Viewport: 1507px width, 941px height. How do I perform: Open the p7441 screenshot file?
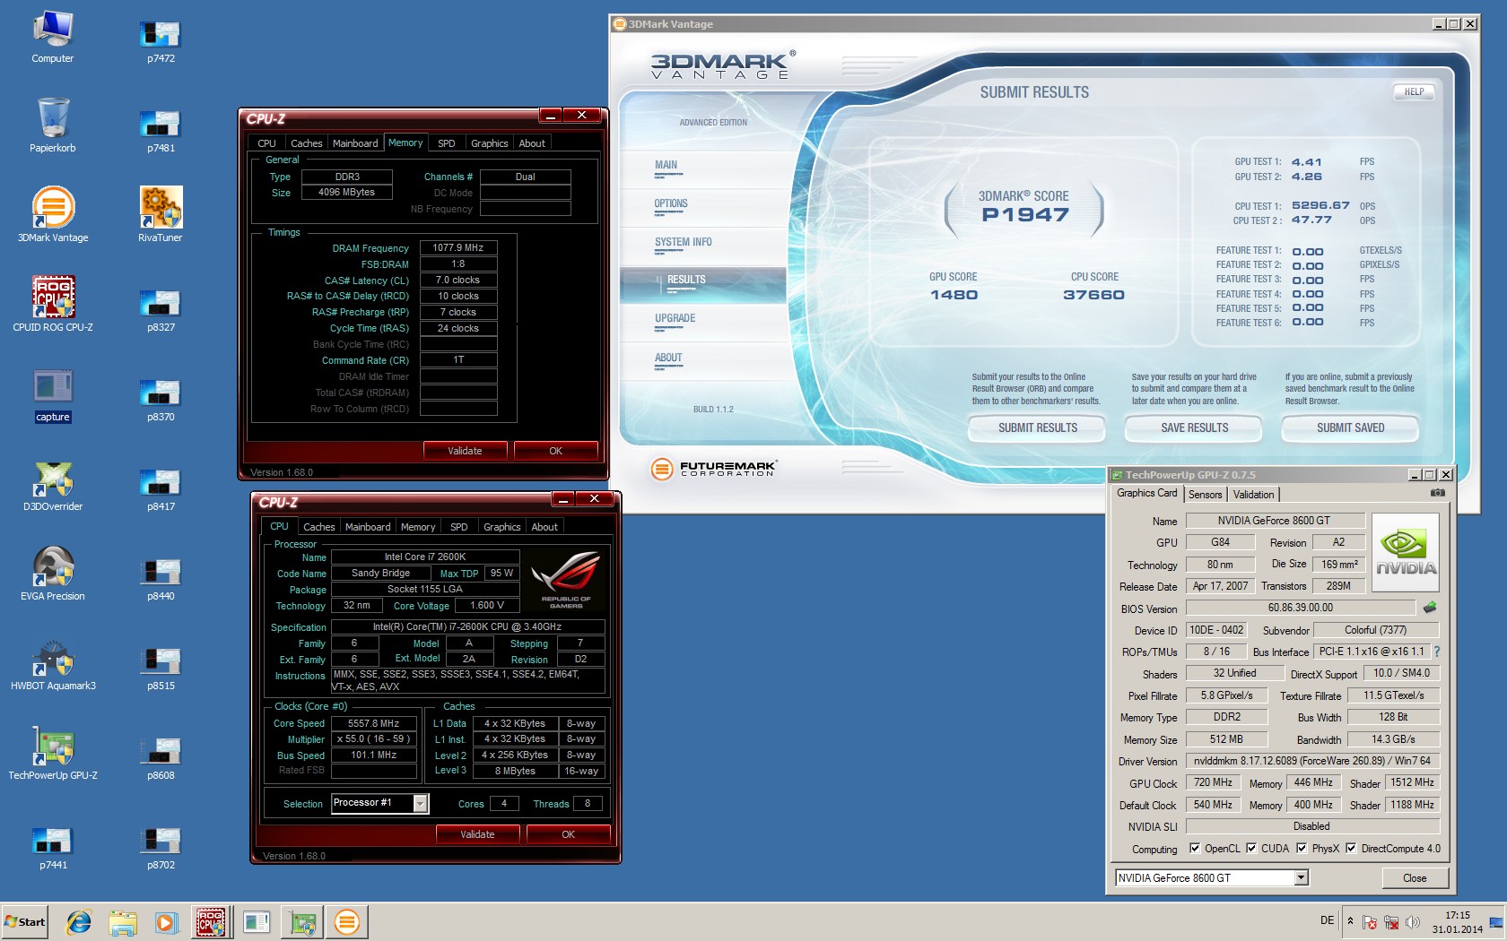pos(53,848)
